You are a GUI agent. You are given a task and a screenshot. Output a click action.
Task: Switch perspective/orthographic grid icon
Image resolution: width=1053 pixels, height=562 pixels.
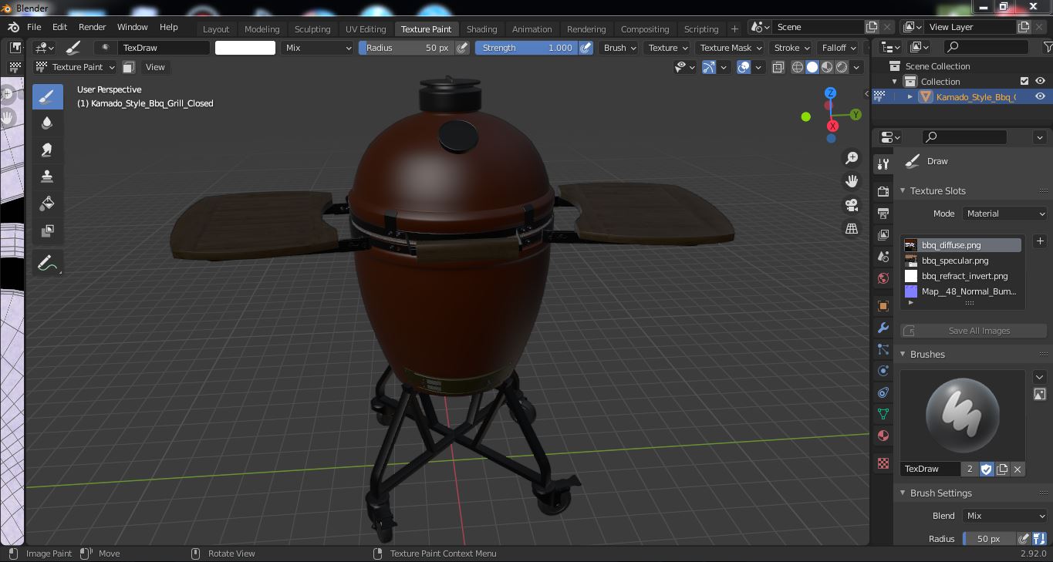pos(852,229)
